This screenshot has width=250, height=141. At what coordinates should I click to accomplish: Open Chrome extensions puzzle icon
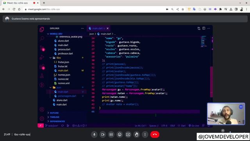click(x=220, y=9)
